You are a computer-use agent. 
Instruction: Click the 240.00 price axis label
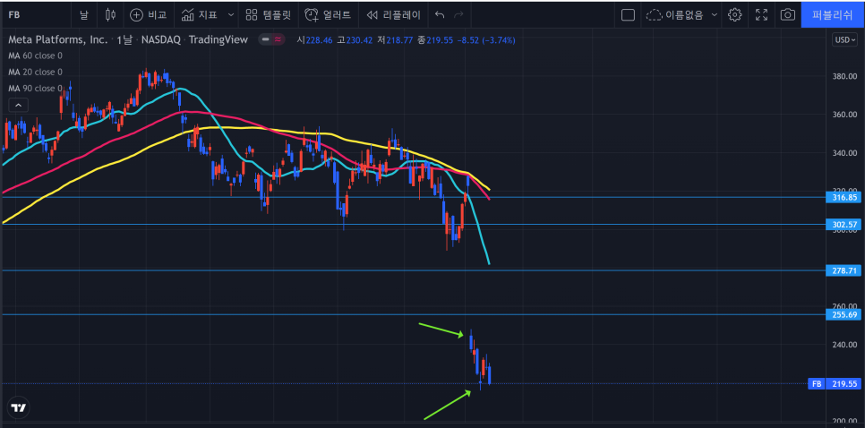(x=844, y=345)
